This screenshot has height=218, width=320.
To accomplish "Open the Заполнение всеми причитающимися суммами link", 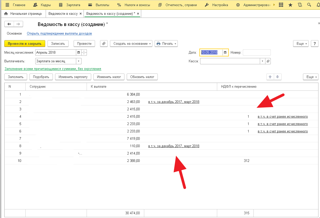I will click(x=53, y=69).
